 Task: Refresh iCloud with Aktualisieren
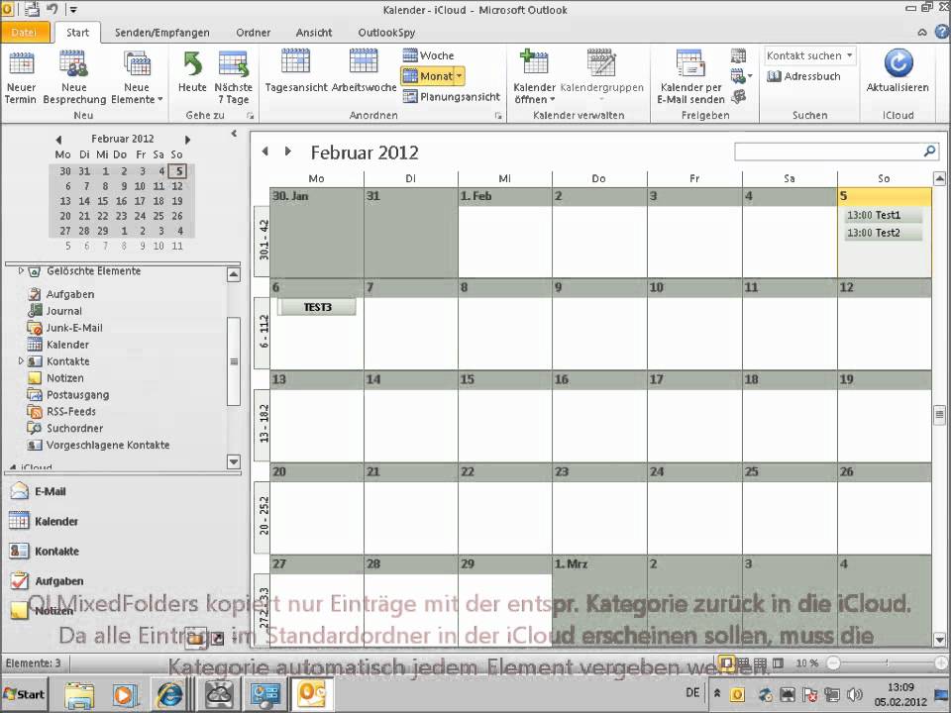898,71
